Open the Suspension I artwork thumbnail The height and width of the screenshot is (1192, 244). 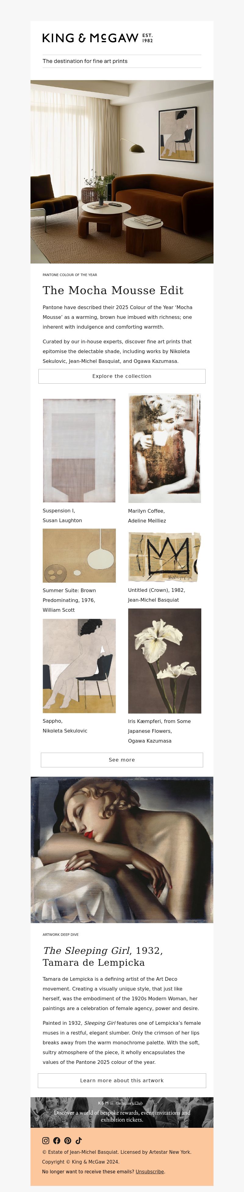(79, 450)
